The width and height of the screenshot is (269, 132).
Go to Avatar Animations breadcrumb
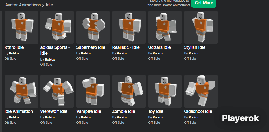(x=23, y=5)
